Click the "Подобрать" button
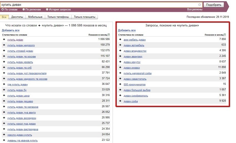 coord(214,5)
